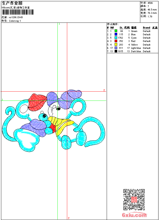Click the 'St.' column header
This screenshot has width=159, height=220.
(x=121, y=28)
